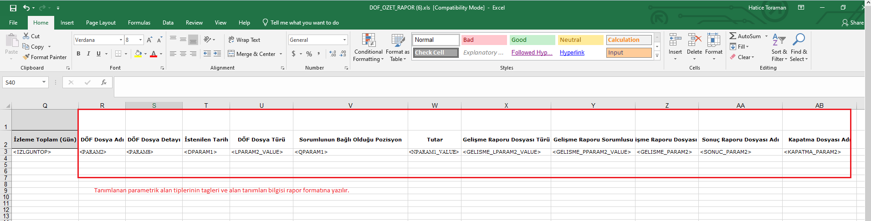This screenshot has width=871, height=221.
Task: Click the Name Box showing S40
Action: click(26, 82)
